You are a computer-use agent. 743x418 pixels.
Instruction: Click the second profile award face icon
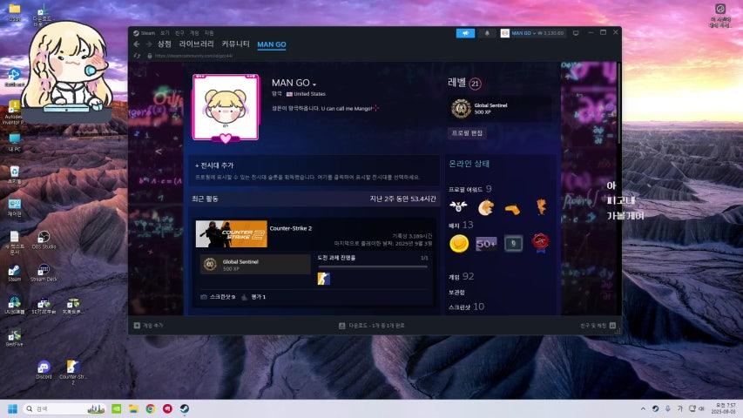click(486, 207)
